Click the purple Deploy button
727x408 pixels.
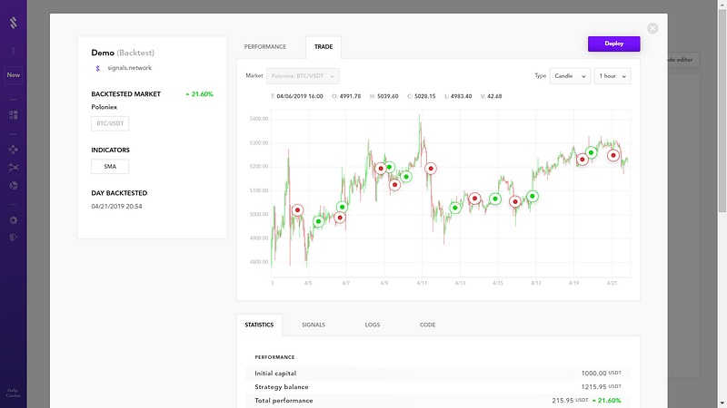coord(614,44)
